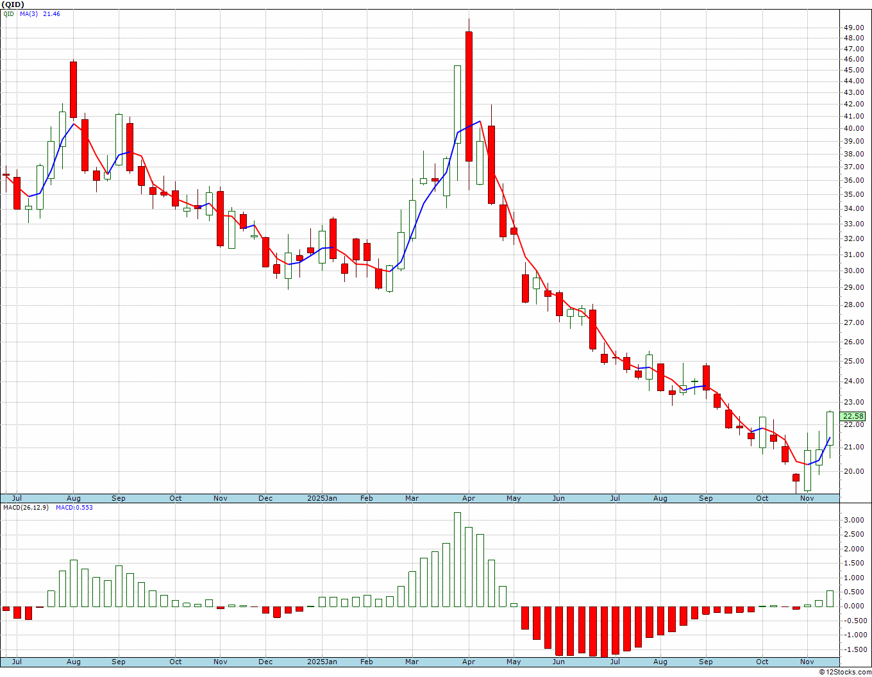Click the 2.000 MACD axis label
The height and width of the screenshot is (677, 872).
click(853, 549)
